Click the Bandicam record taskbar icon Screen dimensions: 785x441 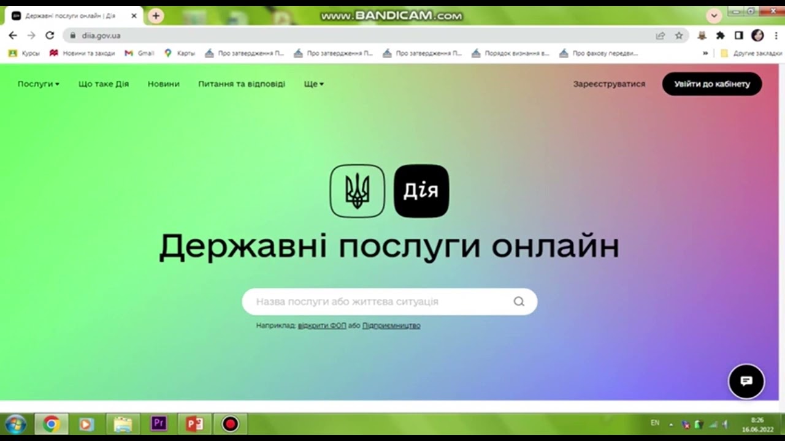[230, 424]
